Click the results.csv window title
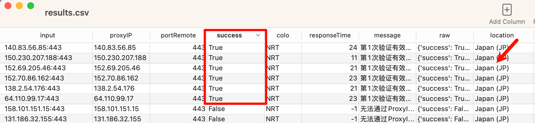Image resolution: width=535 pixels, height=123 pixels. coord(67,13)
